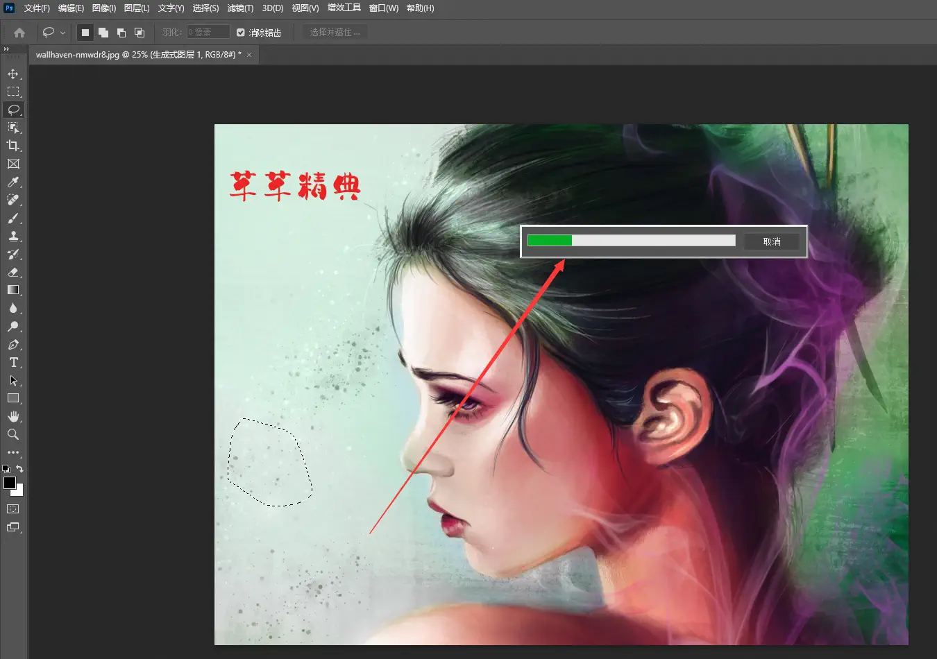This screenshot has height=659, width=937.
Task: Select the Move tool
Action: coord(13,74)
